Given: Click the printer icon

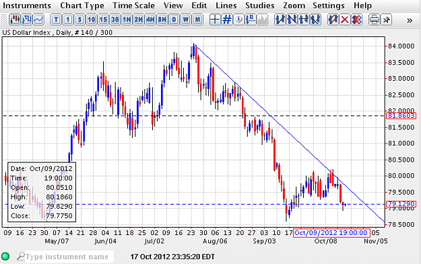Looking at the screenshot, I should coord(374,20).
